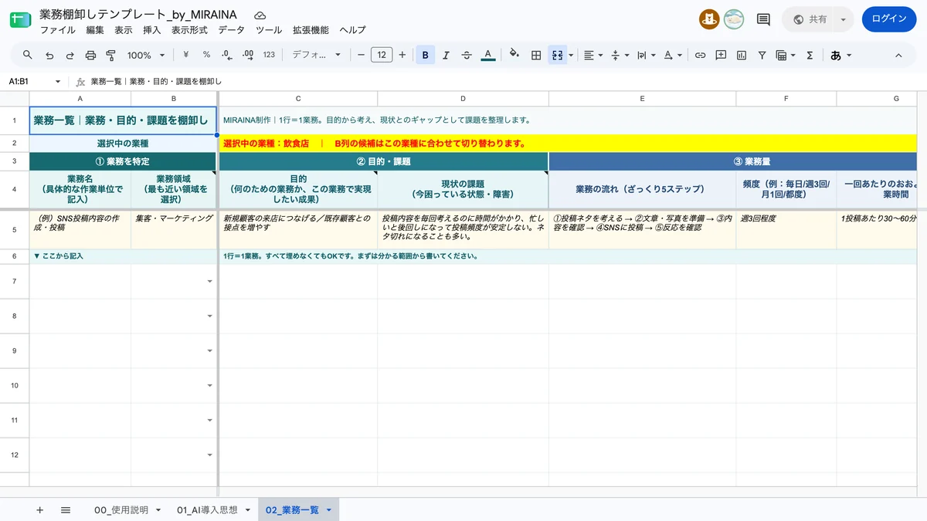Click the Sheets home logo
Screen dimensions: 927x521
click(19, 21)
